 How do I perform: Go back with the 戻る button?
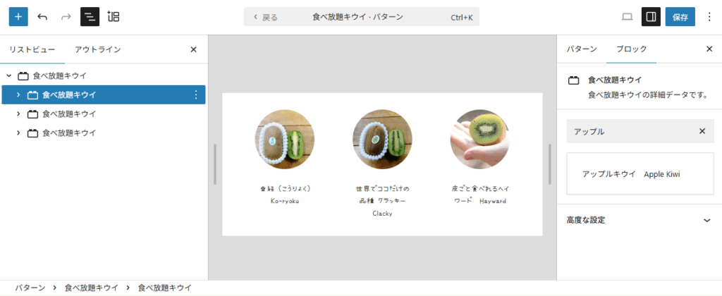click(266, 18)
